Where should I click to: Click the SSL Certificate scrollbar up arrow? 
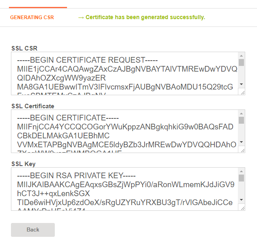[x=241, y=114]
